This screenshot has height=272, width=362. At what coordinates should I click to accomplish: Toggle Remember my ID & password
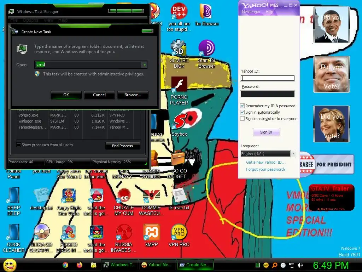point(243,106)
